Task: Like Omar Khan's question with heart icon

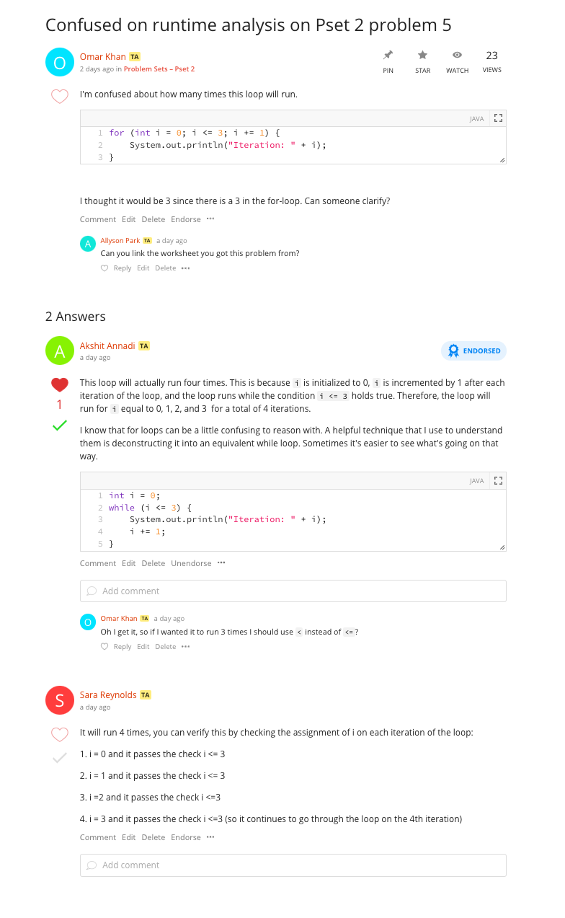Action: (60, 96)
